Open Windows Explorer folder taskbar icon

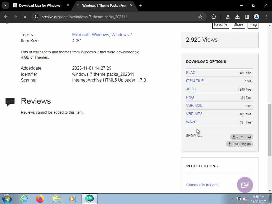(x=57, y=199)
